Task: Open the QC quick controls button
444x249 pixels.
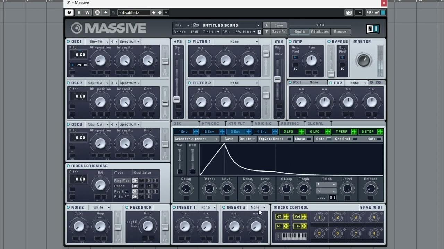Action: point(370,12)
